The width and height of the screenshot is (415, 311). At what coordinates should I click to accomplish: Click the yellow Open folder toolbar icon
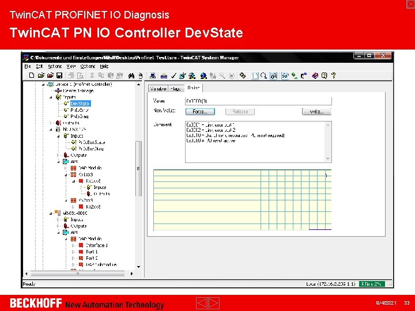point(41,75)
